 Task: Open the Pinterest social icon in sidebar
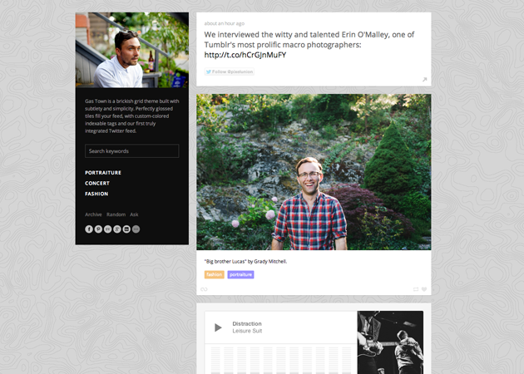98,229
